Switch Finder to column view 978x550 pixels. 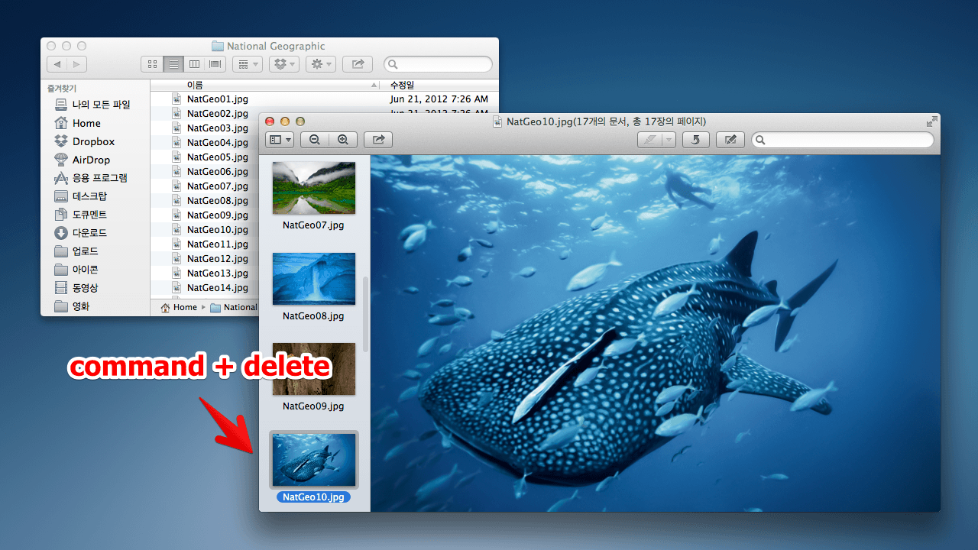(x=195, y=64)
